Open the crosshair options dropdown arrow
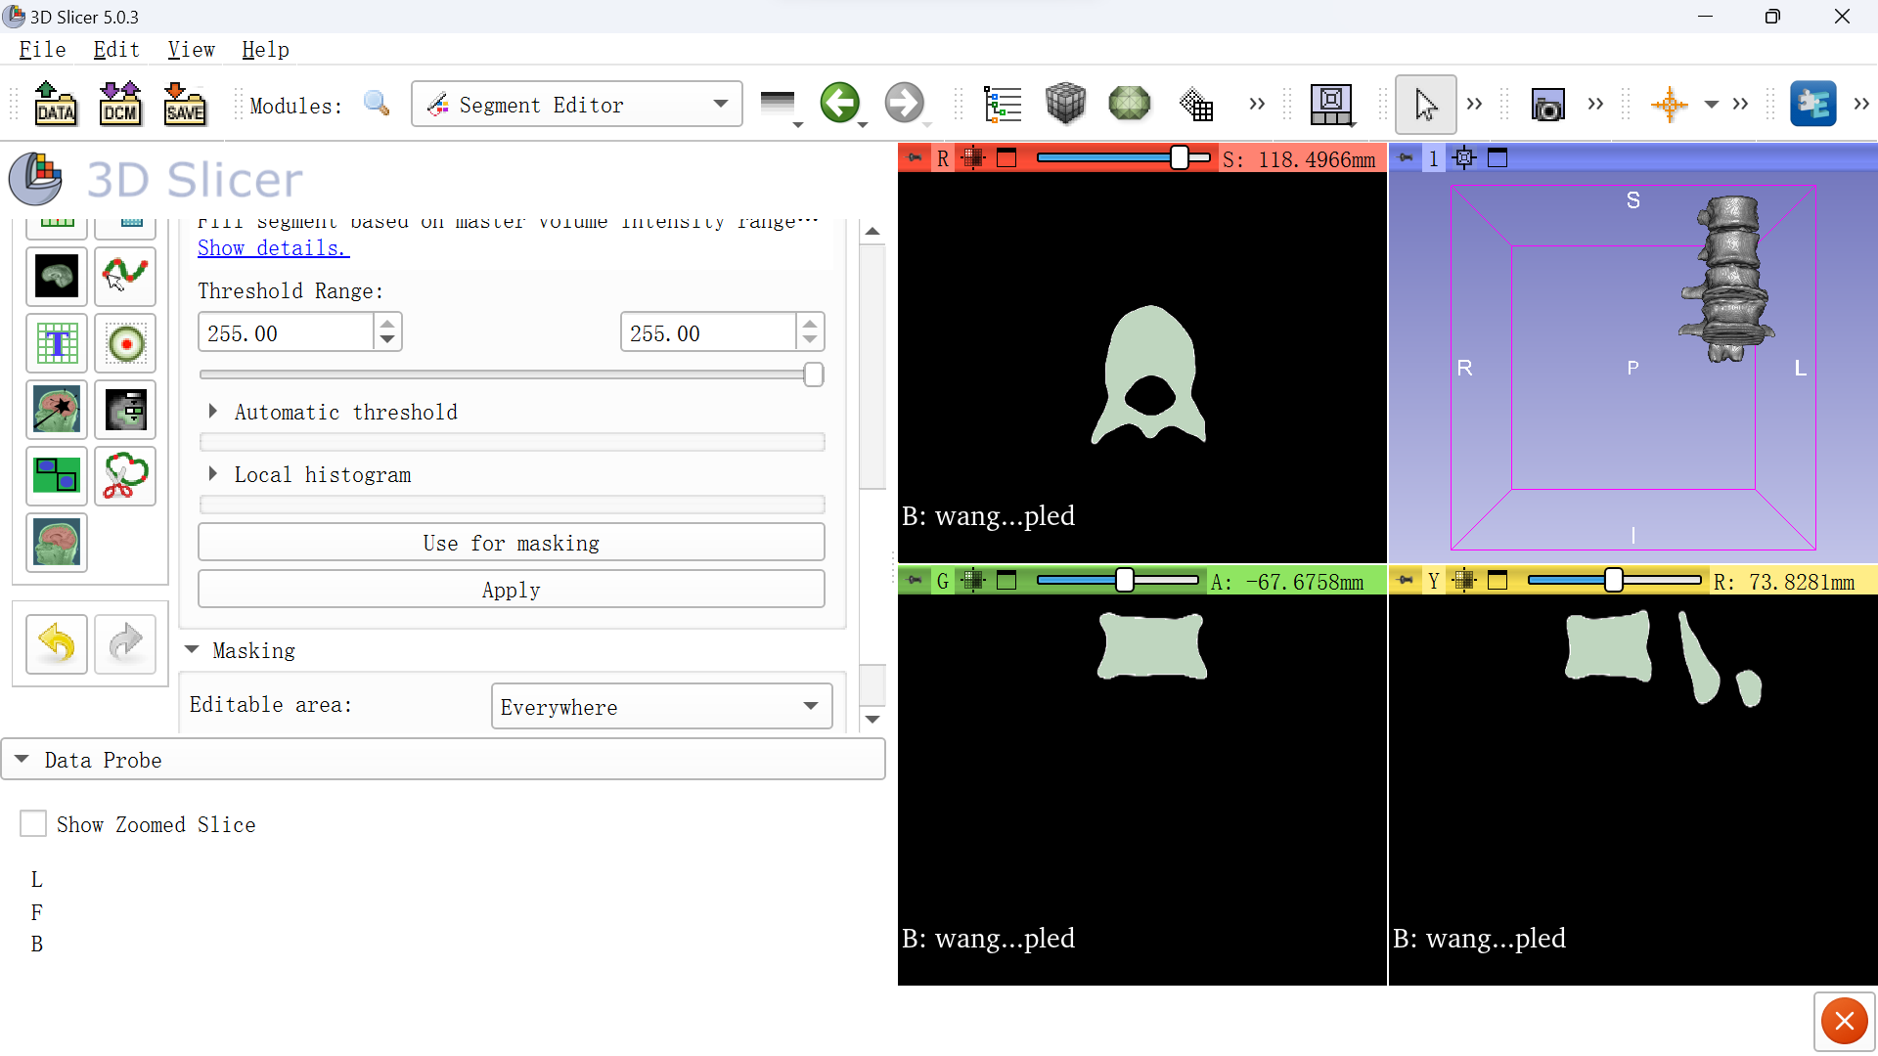Image resolution: width=1878 pixels, height=1056 pixels. [x=1712, y=105]
